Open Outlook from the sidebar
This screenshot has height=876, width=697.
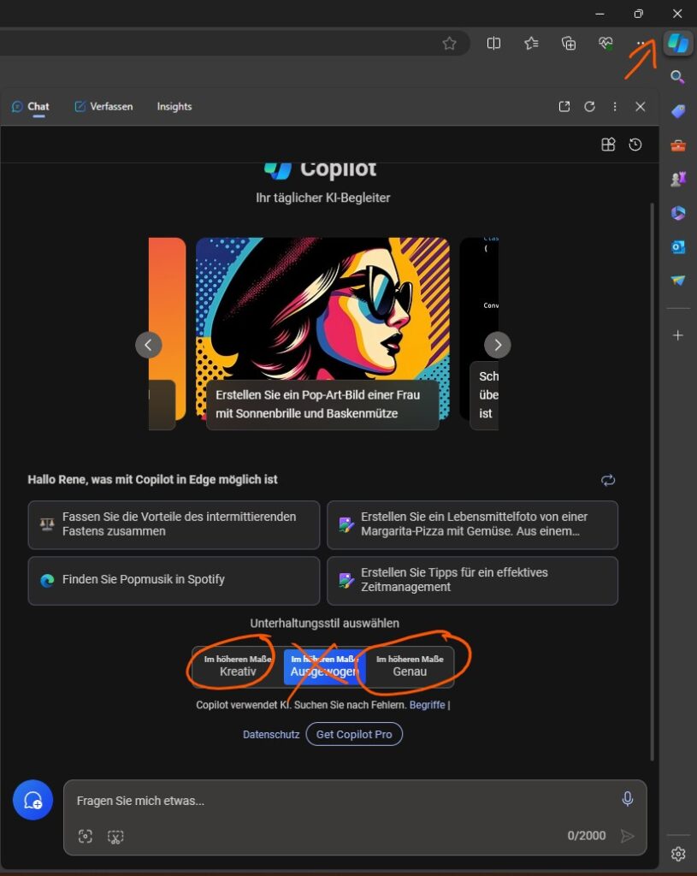click(x=678, y=246)
